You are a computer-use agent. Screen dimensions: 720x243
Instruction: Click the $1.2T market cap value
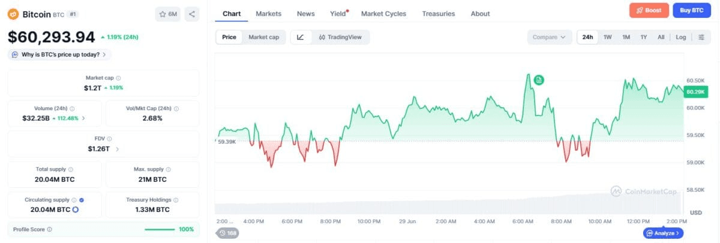(92, 87)
